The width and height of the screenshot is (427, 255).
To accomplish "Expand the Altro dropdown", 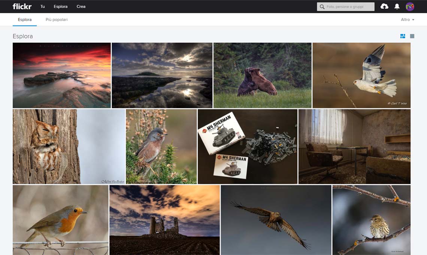I will coord(408,19).
